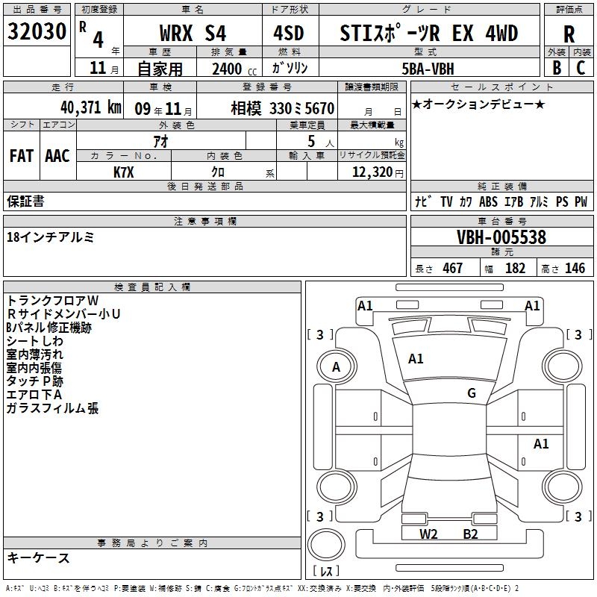The image size is (597, 597).
Task: Click the セールスポイント header
Action: (501, 87)
